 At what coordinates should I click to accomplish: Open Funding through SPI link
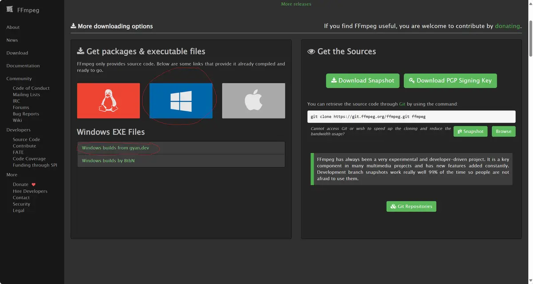click(x=35, y=165)
